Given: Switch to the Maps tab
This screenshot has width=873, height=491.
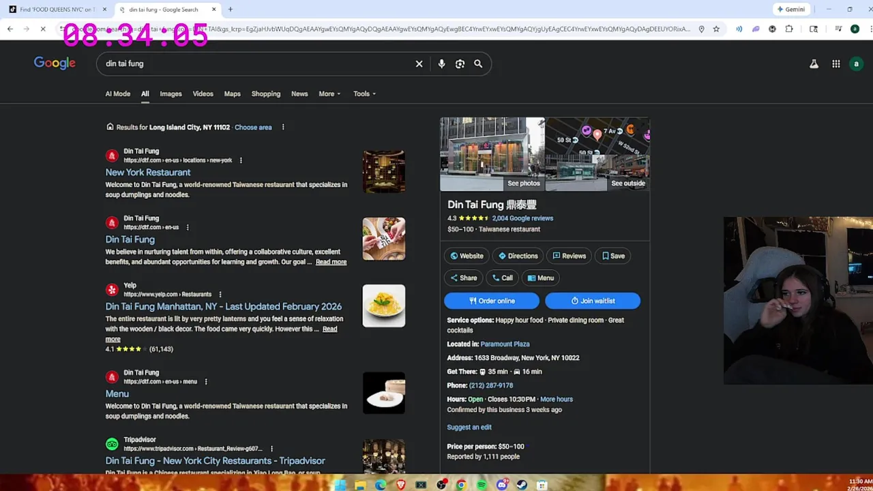Looking at the screenshot, I should [x=232, y=93].
